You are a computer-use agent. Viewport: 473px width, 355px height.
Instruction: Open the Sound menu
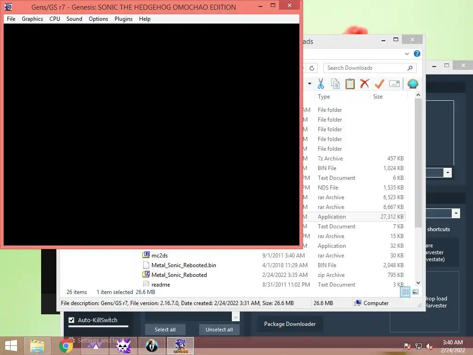[74, 18]
